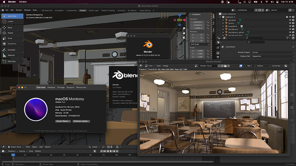Select the Transform tool
Image resolution: width=296 pixels, height=166 pixels.
(12, 44)
